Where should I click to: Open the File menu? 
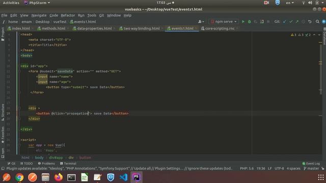point(4,15)
